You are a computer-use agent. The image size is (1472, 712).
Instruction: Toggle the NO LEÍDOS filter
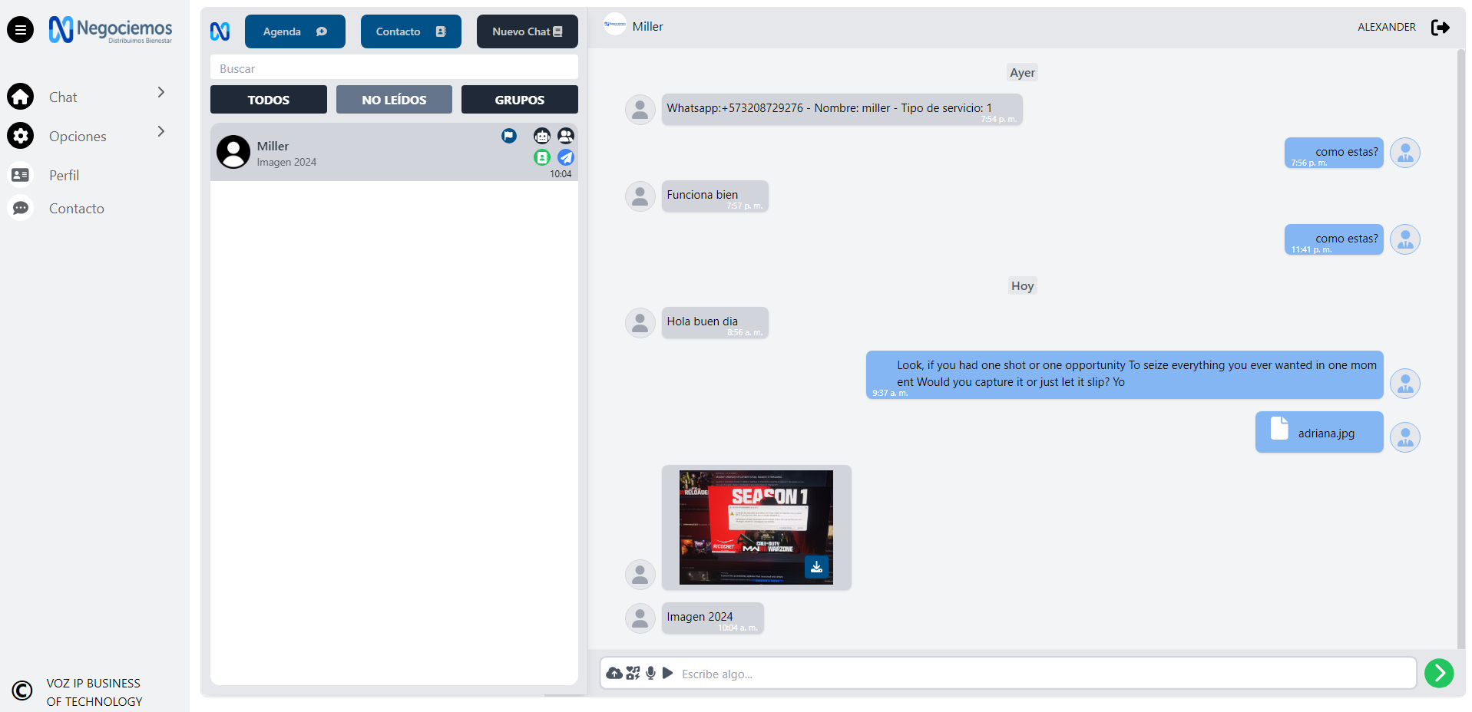[x=394, y=99]
